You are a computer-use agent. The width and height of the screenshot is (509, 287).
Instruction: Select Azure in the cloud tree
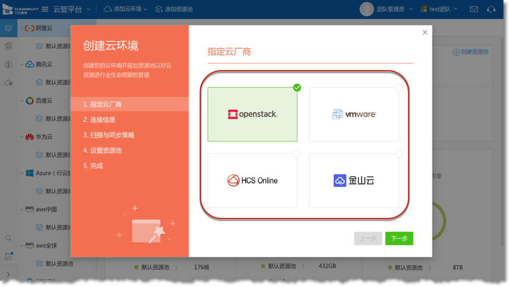(53, 173)
